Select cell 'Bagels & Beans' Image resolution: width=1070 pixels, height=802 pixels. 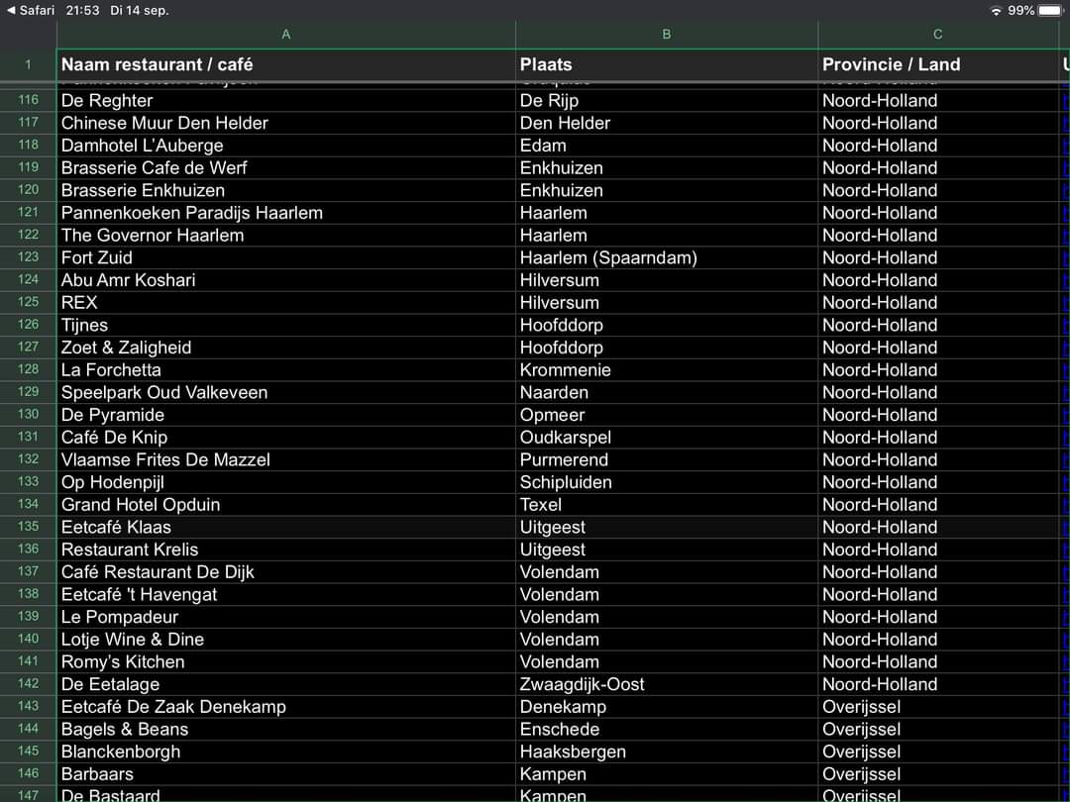coord(286,729)
